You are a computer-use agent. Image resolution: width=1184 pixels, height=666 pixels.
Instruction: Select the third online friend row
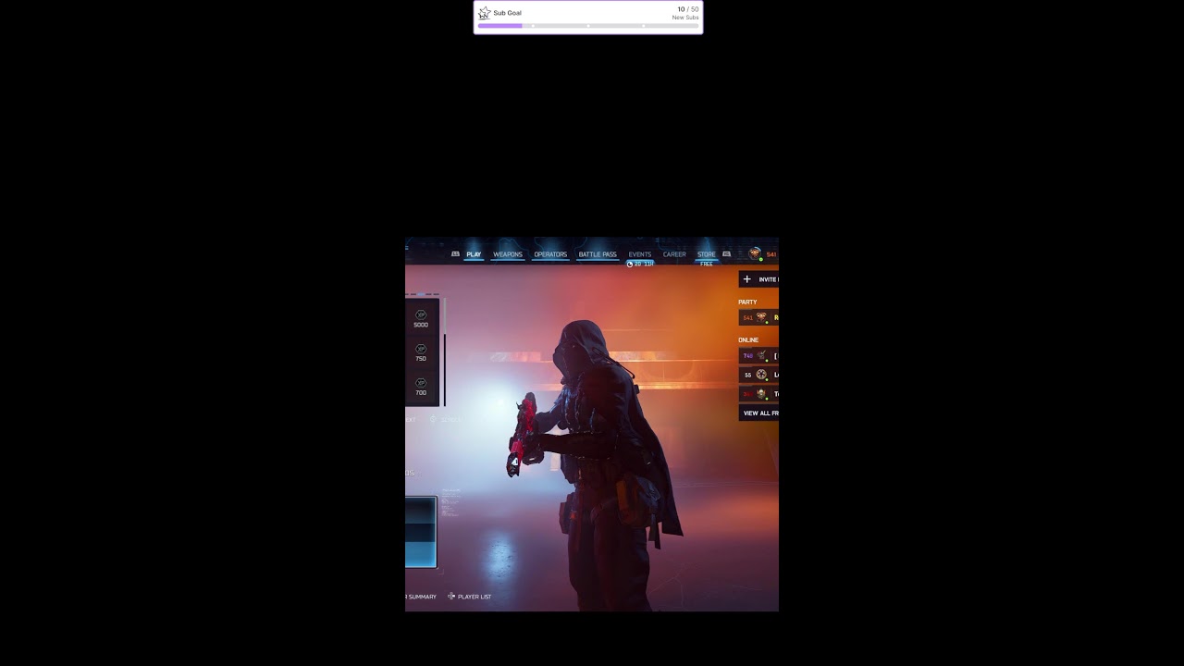pyautogui.click(x=758, y=394)
